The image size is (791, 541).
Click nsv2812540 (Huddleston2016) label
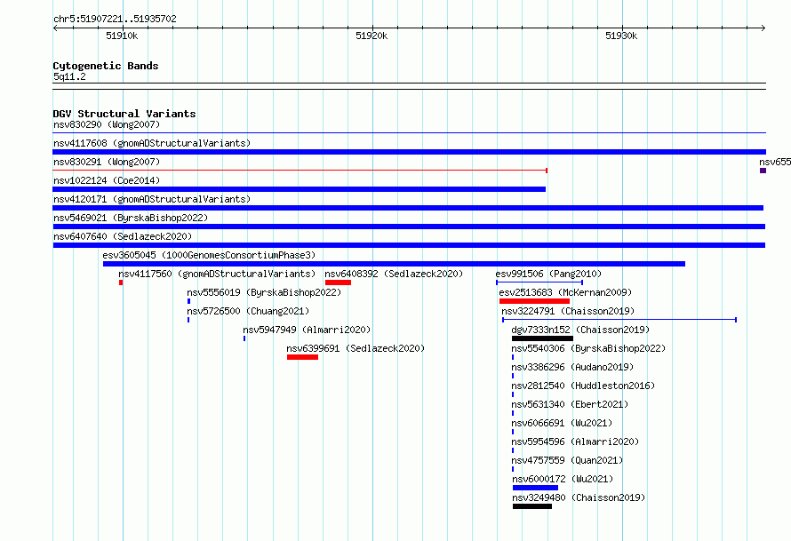tap(583, 386)
